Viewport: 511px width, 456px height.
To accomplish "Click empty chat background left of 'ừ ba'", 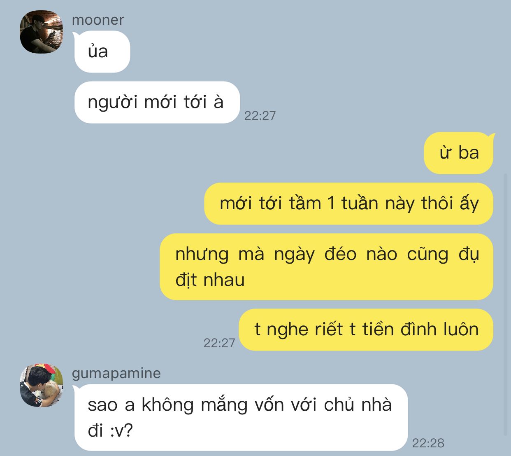I will point(247,153).
